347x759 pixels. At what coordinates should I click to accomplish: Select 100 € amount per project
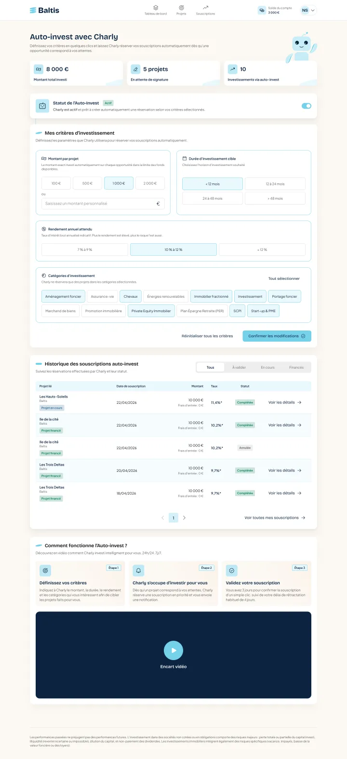coord(56,183)
